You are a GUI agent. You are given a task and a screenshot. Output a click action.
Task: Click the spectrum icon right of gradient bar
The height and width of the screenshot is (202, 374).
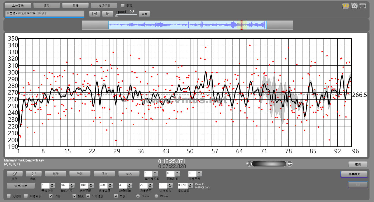(x=290, y=164)
